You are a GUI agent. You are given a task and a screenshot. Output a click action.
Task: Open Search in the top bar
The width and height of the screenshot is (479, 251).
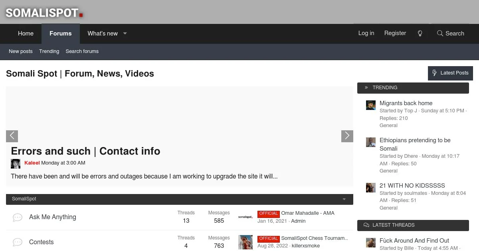[451, 33]
